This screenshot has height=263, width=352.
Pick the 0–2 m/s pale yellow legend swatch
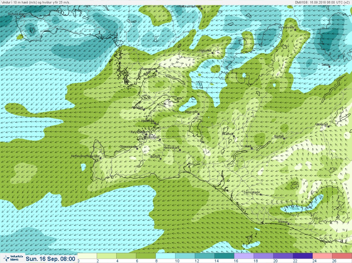coord(87,256)
